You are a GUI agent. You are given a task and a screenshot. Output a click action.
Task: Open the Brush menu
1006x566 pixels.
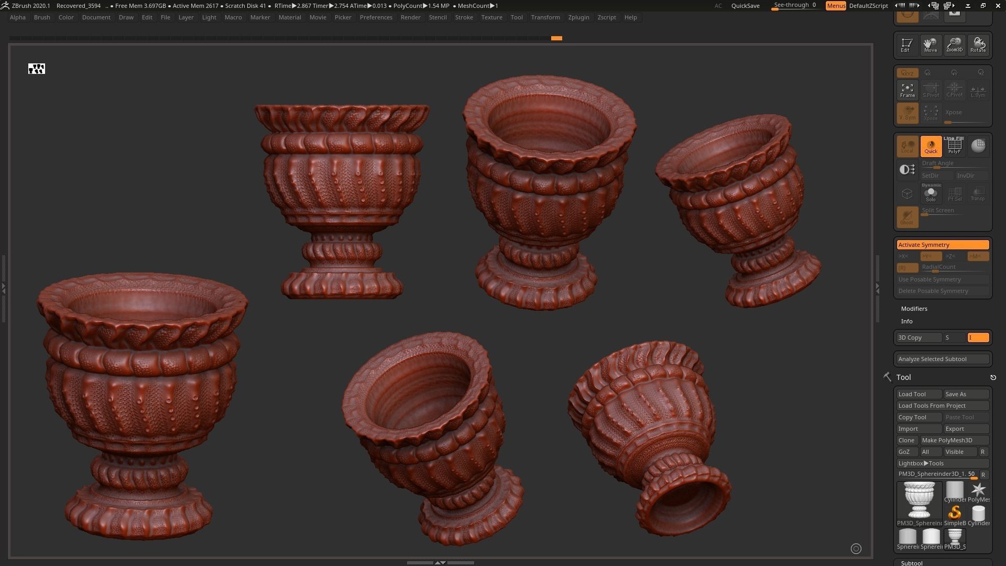(x=42, y=17)
